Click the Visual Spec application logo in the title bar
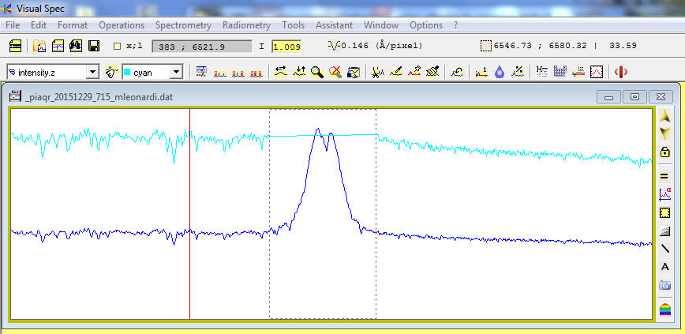Image resolution: width=685 pixels, height=334 pixels. click(x=7, y=9)
